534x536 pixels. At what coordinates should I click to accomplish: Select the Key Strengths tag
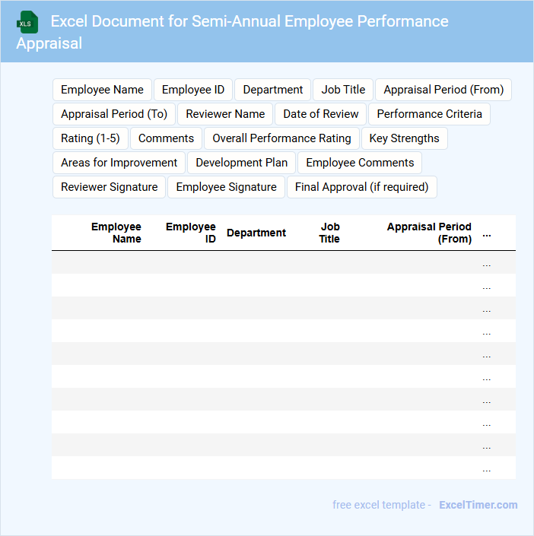tap(404, 138)
